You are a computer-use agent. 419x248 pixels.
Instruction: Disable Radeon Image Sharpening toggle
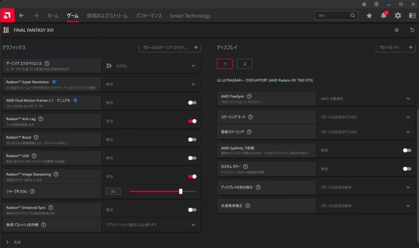[x=192, y=176]
